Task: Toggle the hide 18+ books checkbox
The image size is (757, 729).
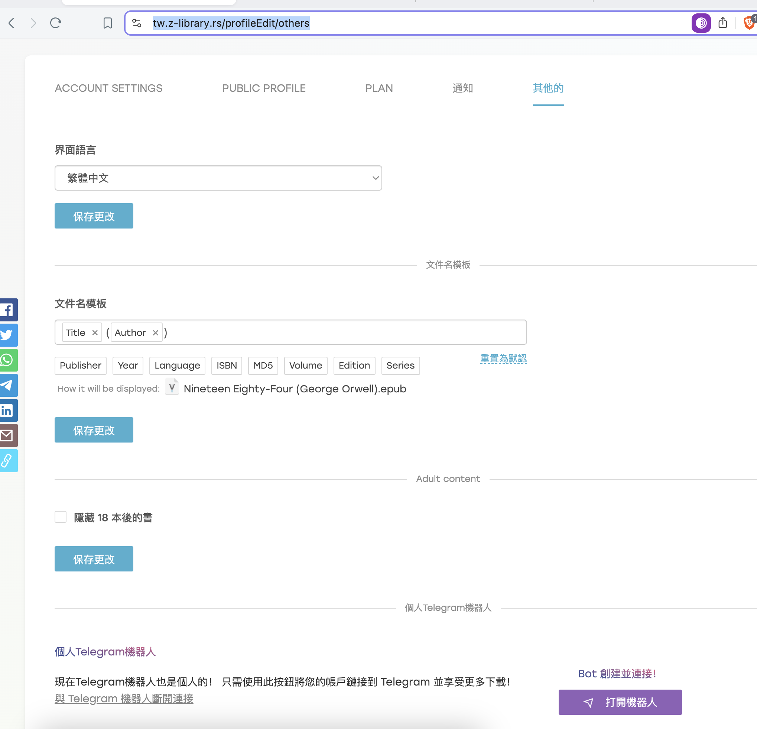Action: (x=61, y=517)
